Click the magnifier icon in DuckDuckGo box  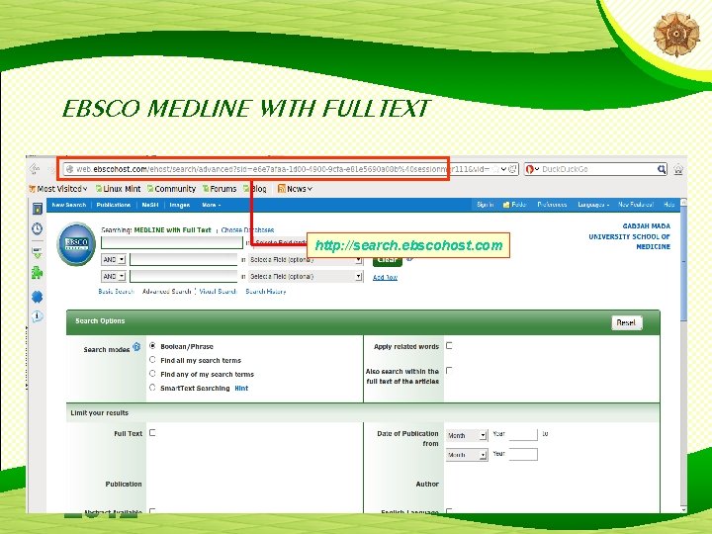click(x=662, y=169)
